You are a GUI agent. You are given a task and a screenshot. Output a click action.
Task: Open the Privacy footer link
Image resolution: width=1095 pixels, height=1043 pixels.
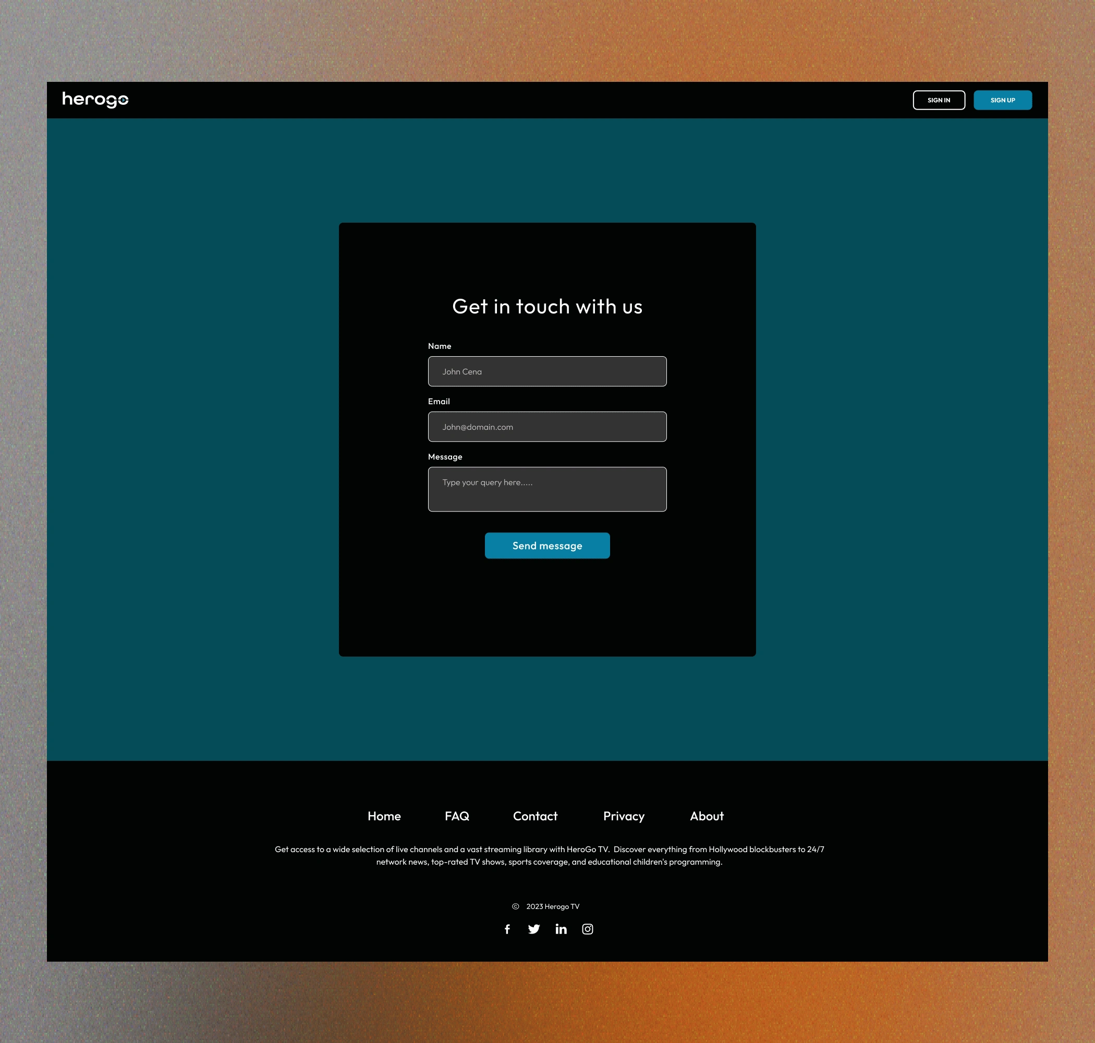coord(624,816)
